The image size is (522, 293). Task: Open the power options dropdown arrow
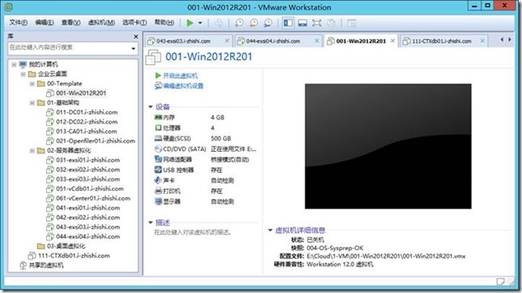point(200,23)
